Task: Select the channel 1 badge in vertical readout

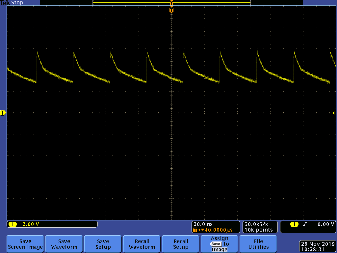Action: (x=13, y=224)
